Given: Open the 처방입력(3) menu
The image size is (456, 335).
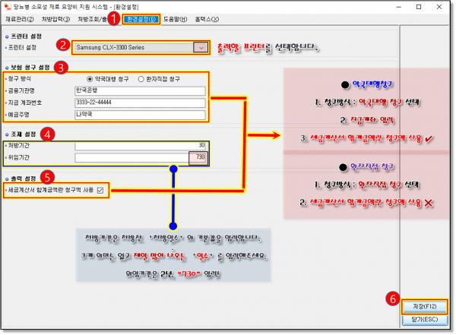Looking at the screenshot, I should 55,17.
